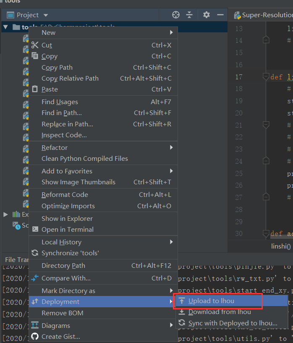Expand the Refactor submenu arrow

171,148
